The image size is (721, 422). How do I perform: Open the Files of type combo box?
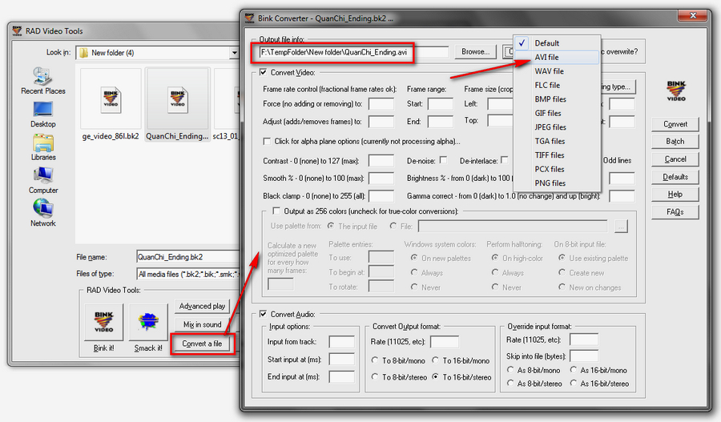coord(188,275)
